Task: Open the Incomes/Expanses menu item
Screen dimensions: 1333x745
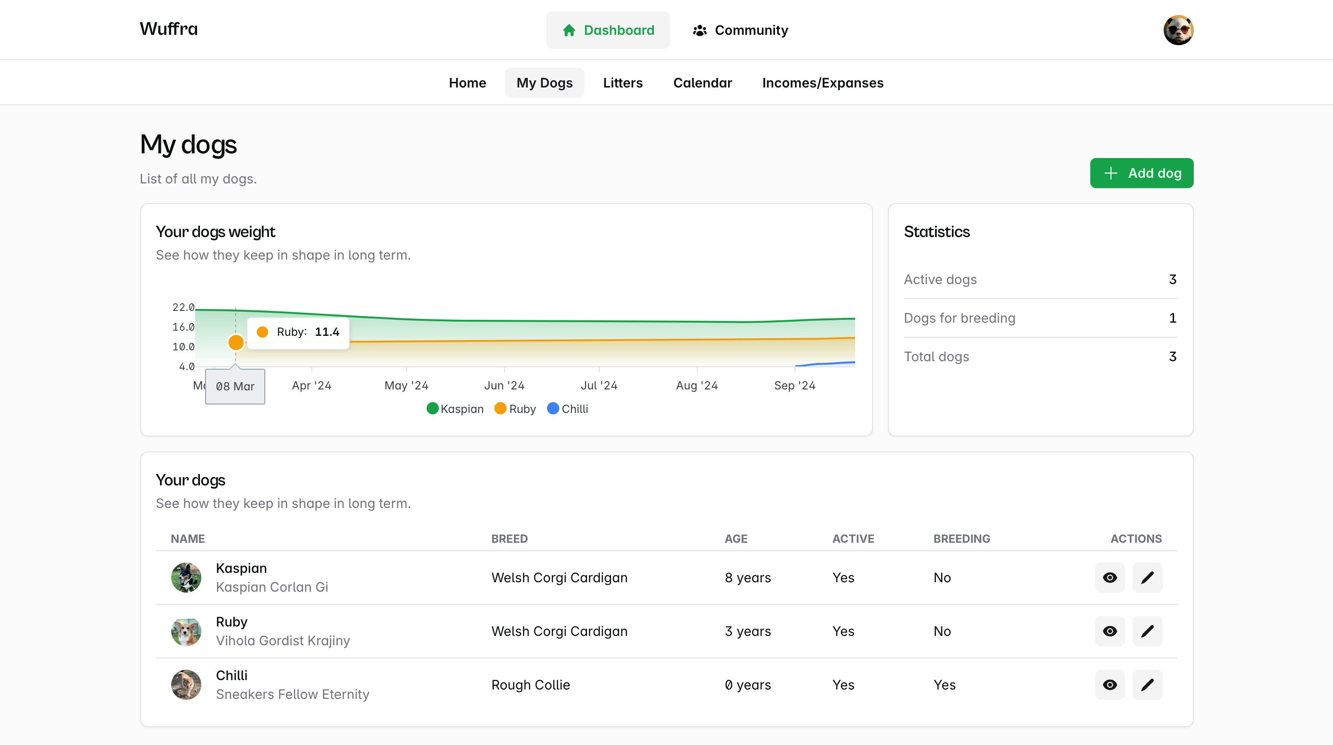Action: tap(822, 82)
